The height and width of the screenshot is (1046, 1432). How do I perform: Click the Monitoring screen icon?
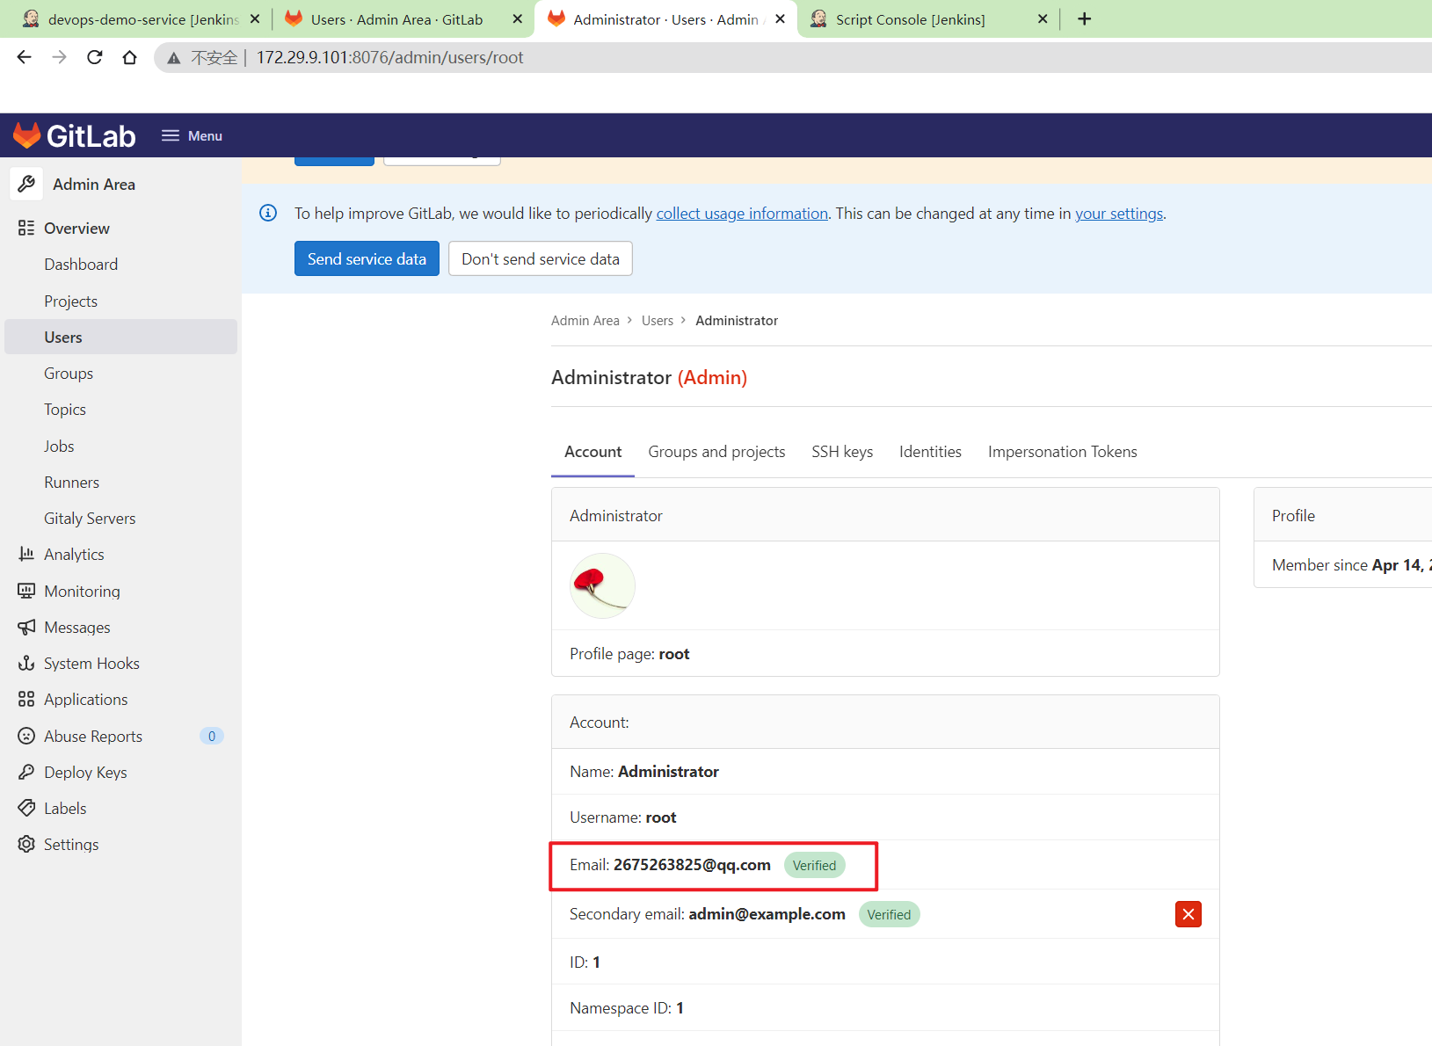point(26,591)
